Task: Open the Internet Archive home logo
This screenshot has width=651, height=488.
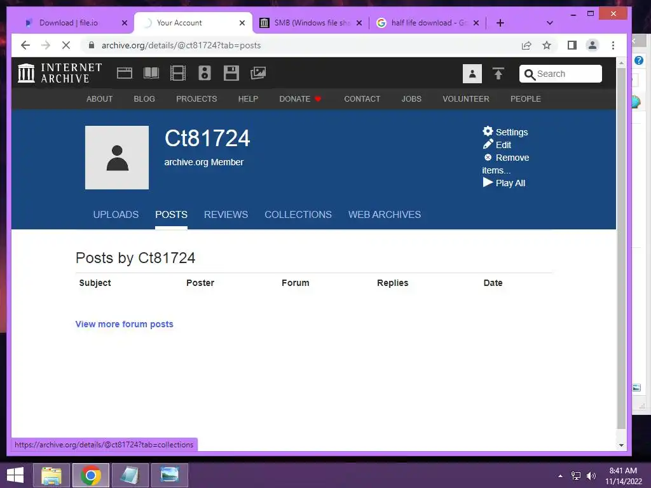Action: coord(60,73)
